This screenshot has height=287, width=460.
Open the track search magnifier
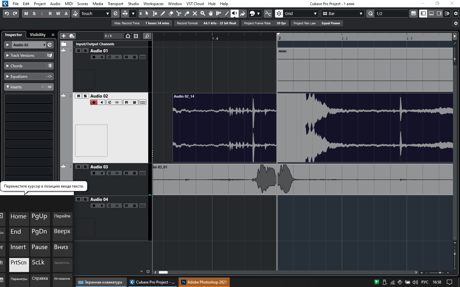pyautogui.click(x=147, y=36)
